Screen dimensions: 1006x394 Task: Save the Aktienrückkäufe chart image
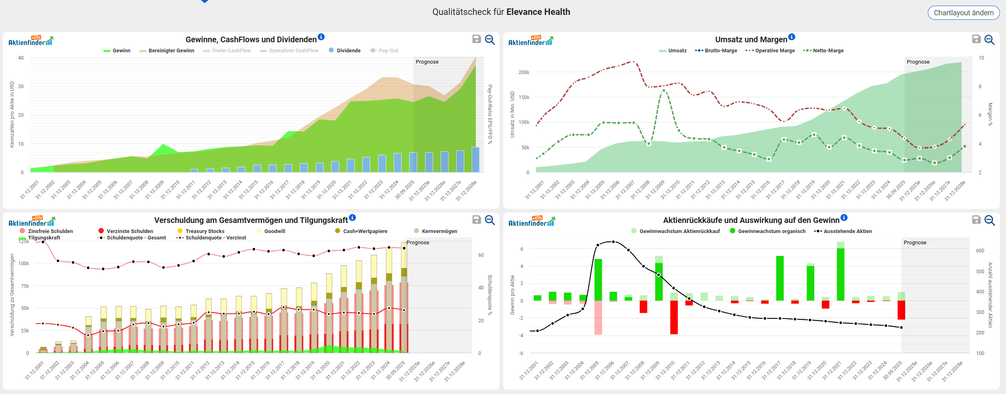coord(976,220)
